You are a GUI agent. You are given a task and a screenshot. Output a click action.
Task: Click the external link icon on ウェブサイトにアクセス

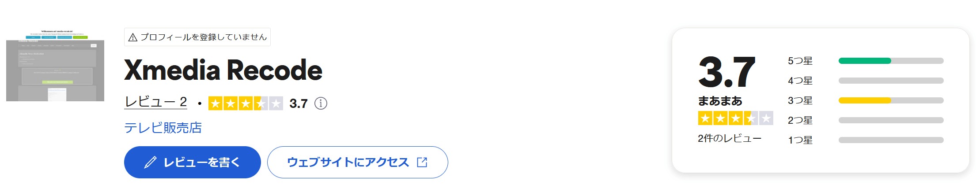pos(422,162)
